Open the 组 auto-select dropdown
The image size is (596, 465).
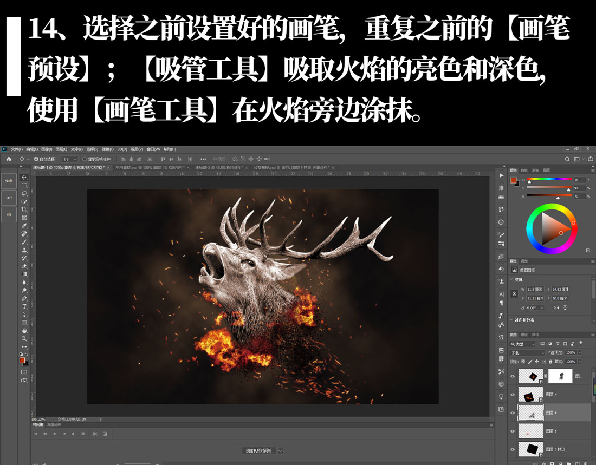point(69,159)
